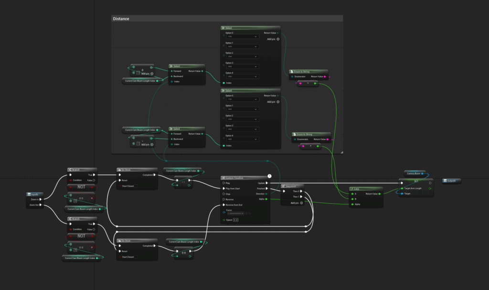
Task: Click the upper Enum to String node icon
Action: (x=292, y=71)
